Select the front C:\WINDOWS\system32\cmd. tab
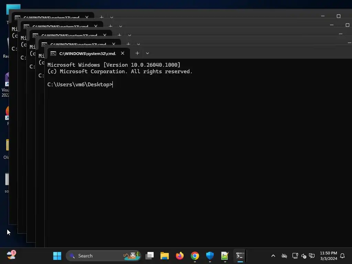Image resolution: width=352 pixels, height=264 pixels. [x=88, y=53]
